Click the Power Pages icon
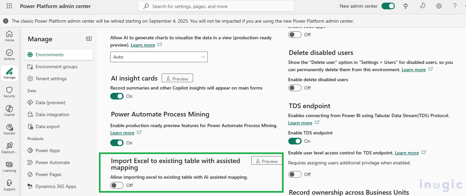This screenshot has height=196, width=466. (x=30, y=174)
